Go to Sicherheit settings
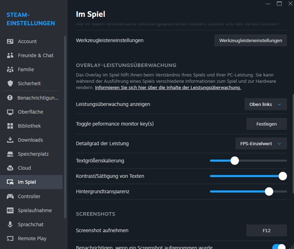Image resolution: width=294 pixels, height=249 pixels. click(x=32, y=83)
